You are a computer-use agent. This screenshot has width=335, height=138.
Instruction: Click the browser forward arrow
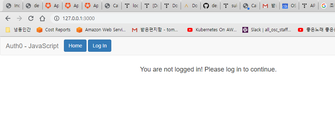pyautogui.click(x=19, y=19)
